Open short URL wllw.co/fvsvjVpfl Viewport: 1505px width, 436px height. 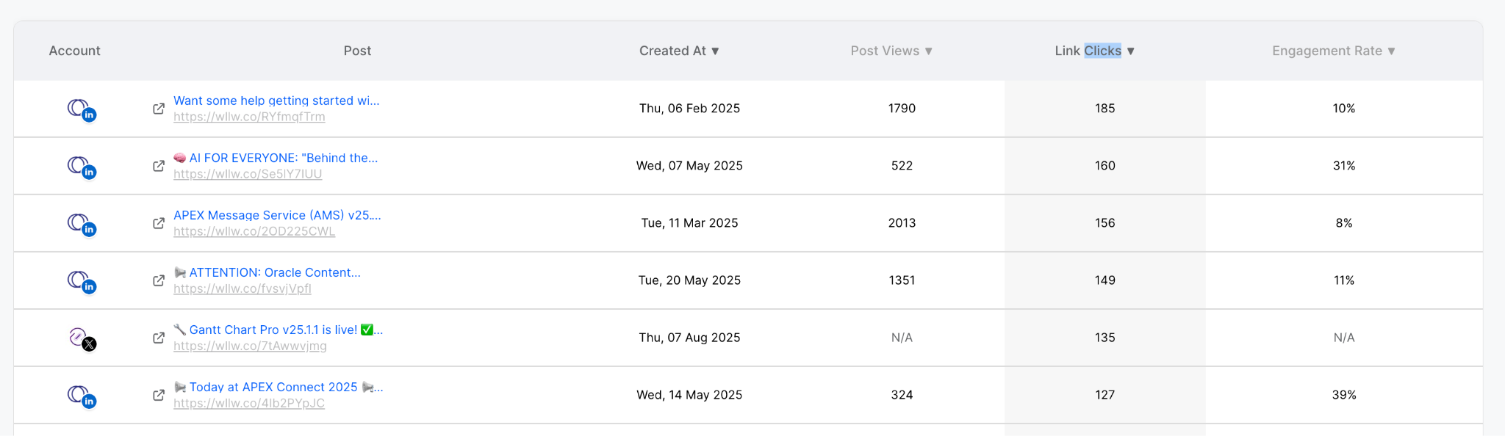243,288
